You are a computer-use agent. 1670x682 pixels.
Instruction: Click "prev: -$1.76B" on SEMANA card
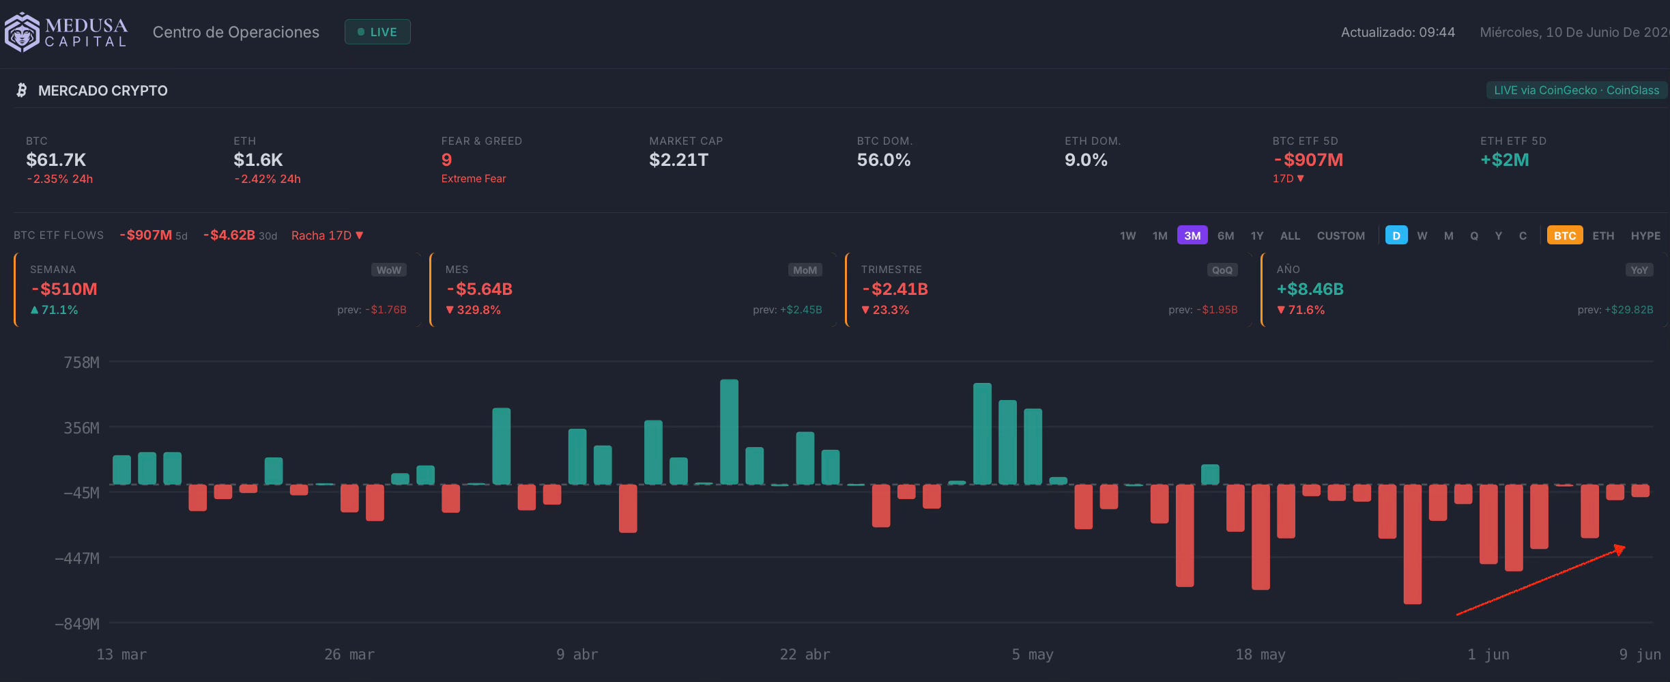click(x=372, y=310)
